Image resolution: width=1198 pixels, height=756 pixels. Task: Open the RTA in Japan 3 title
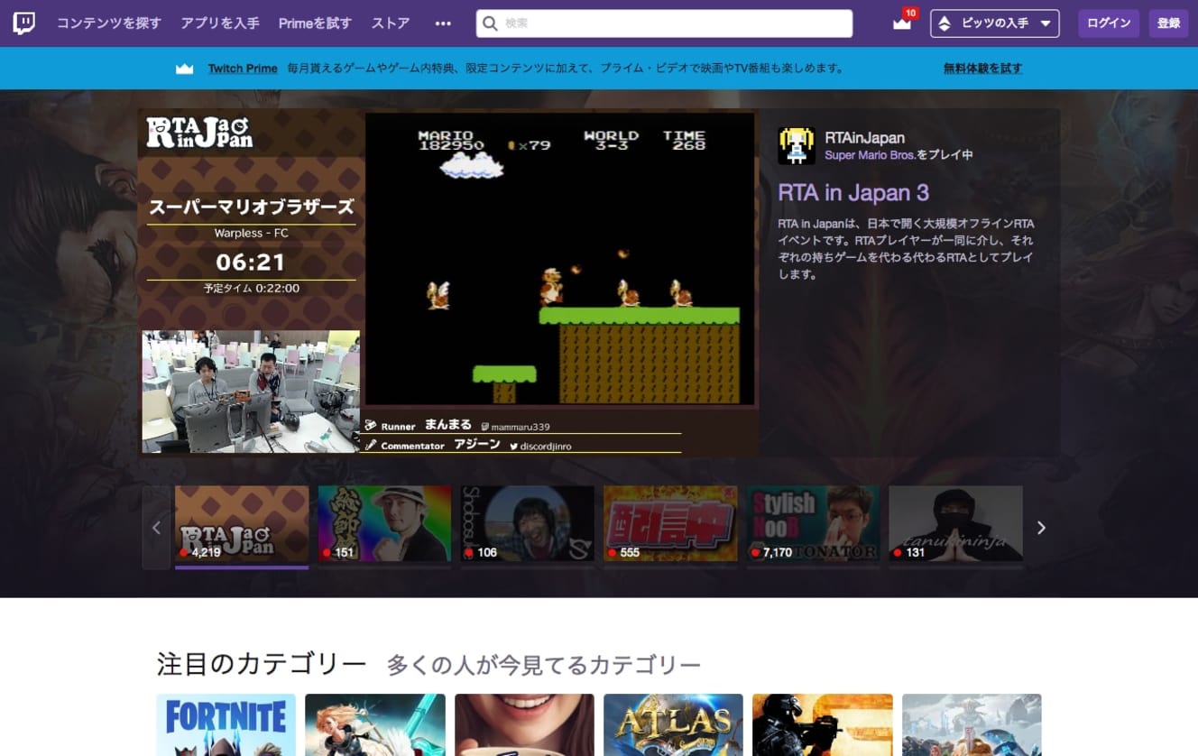point(853,193)
